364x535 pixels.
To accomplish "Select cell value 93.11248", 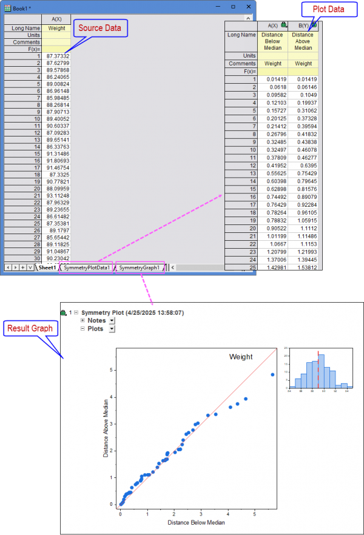I will click(56, 196).
